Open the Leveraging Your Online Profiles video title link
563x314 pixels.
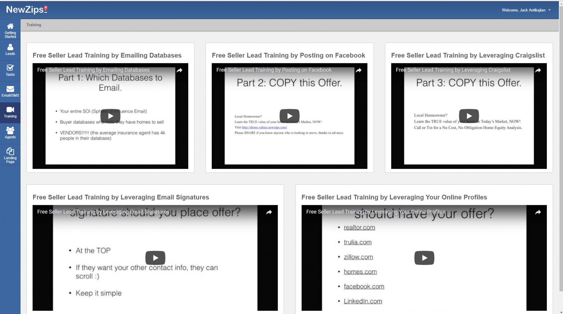pyautogui.click(x=376, y=212)
